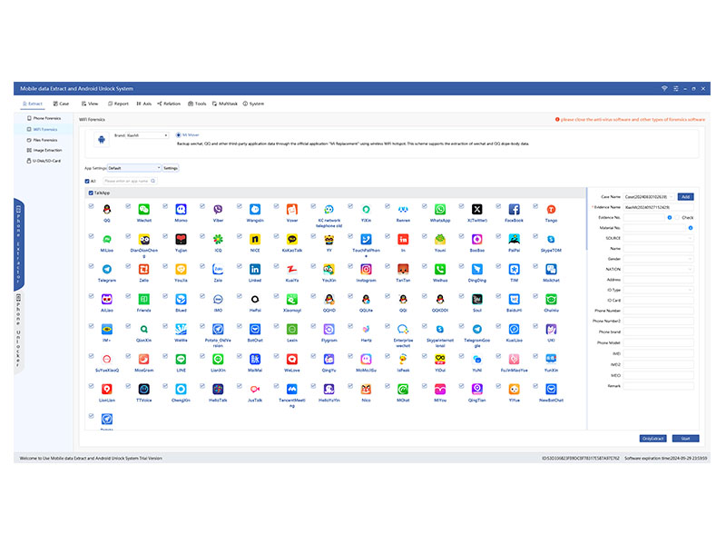Choose the Linked app icon
Viewport: 726px width, 545px height.
tap(255, 269)
